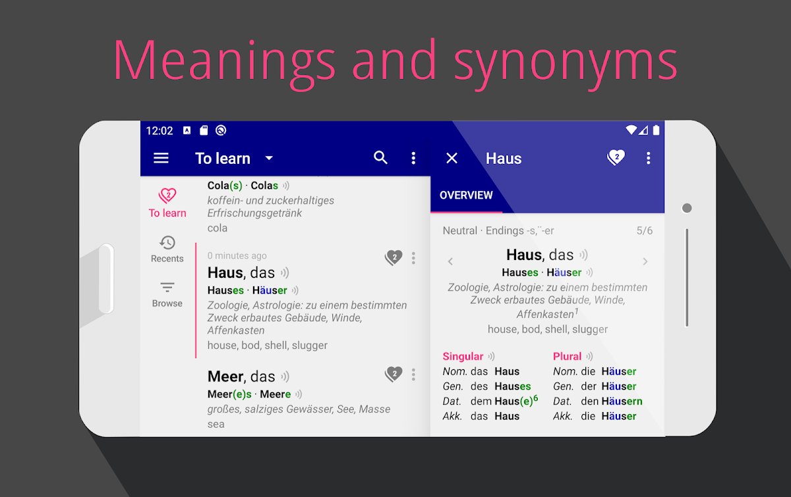Open Browse in the side navigation

tap(167, 294)
